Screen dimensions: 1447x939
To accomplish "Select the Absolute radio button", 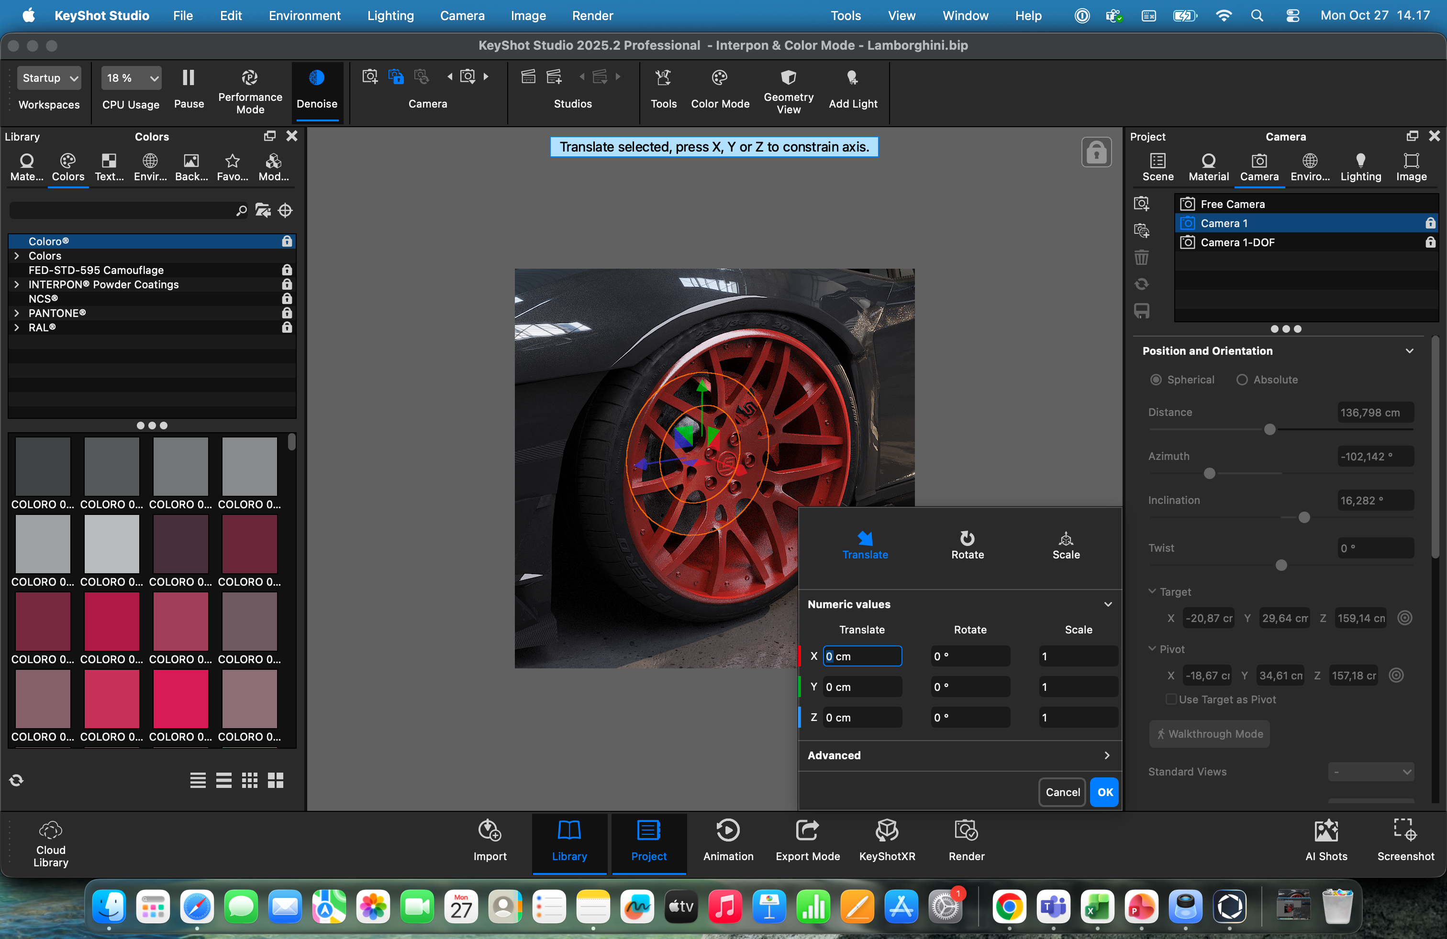I will (1242, 380).
